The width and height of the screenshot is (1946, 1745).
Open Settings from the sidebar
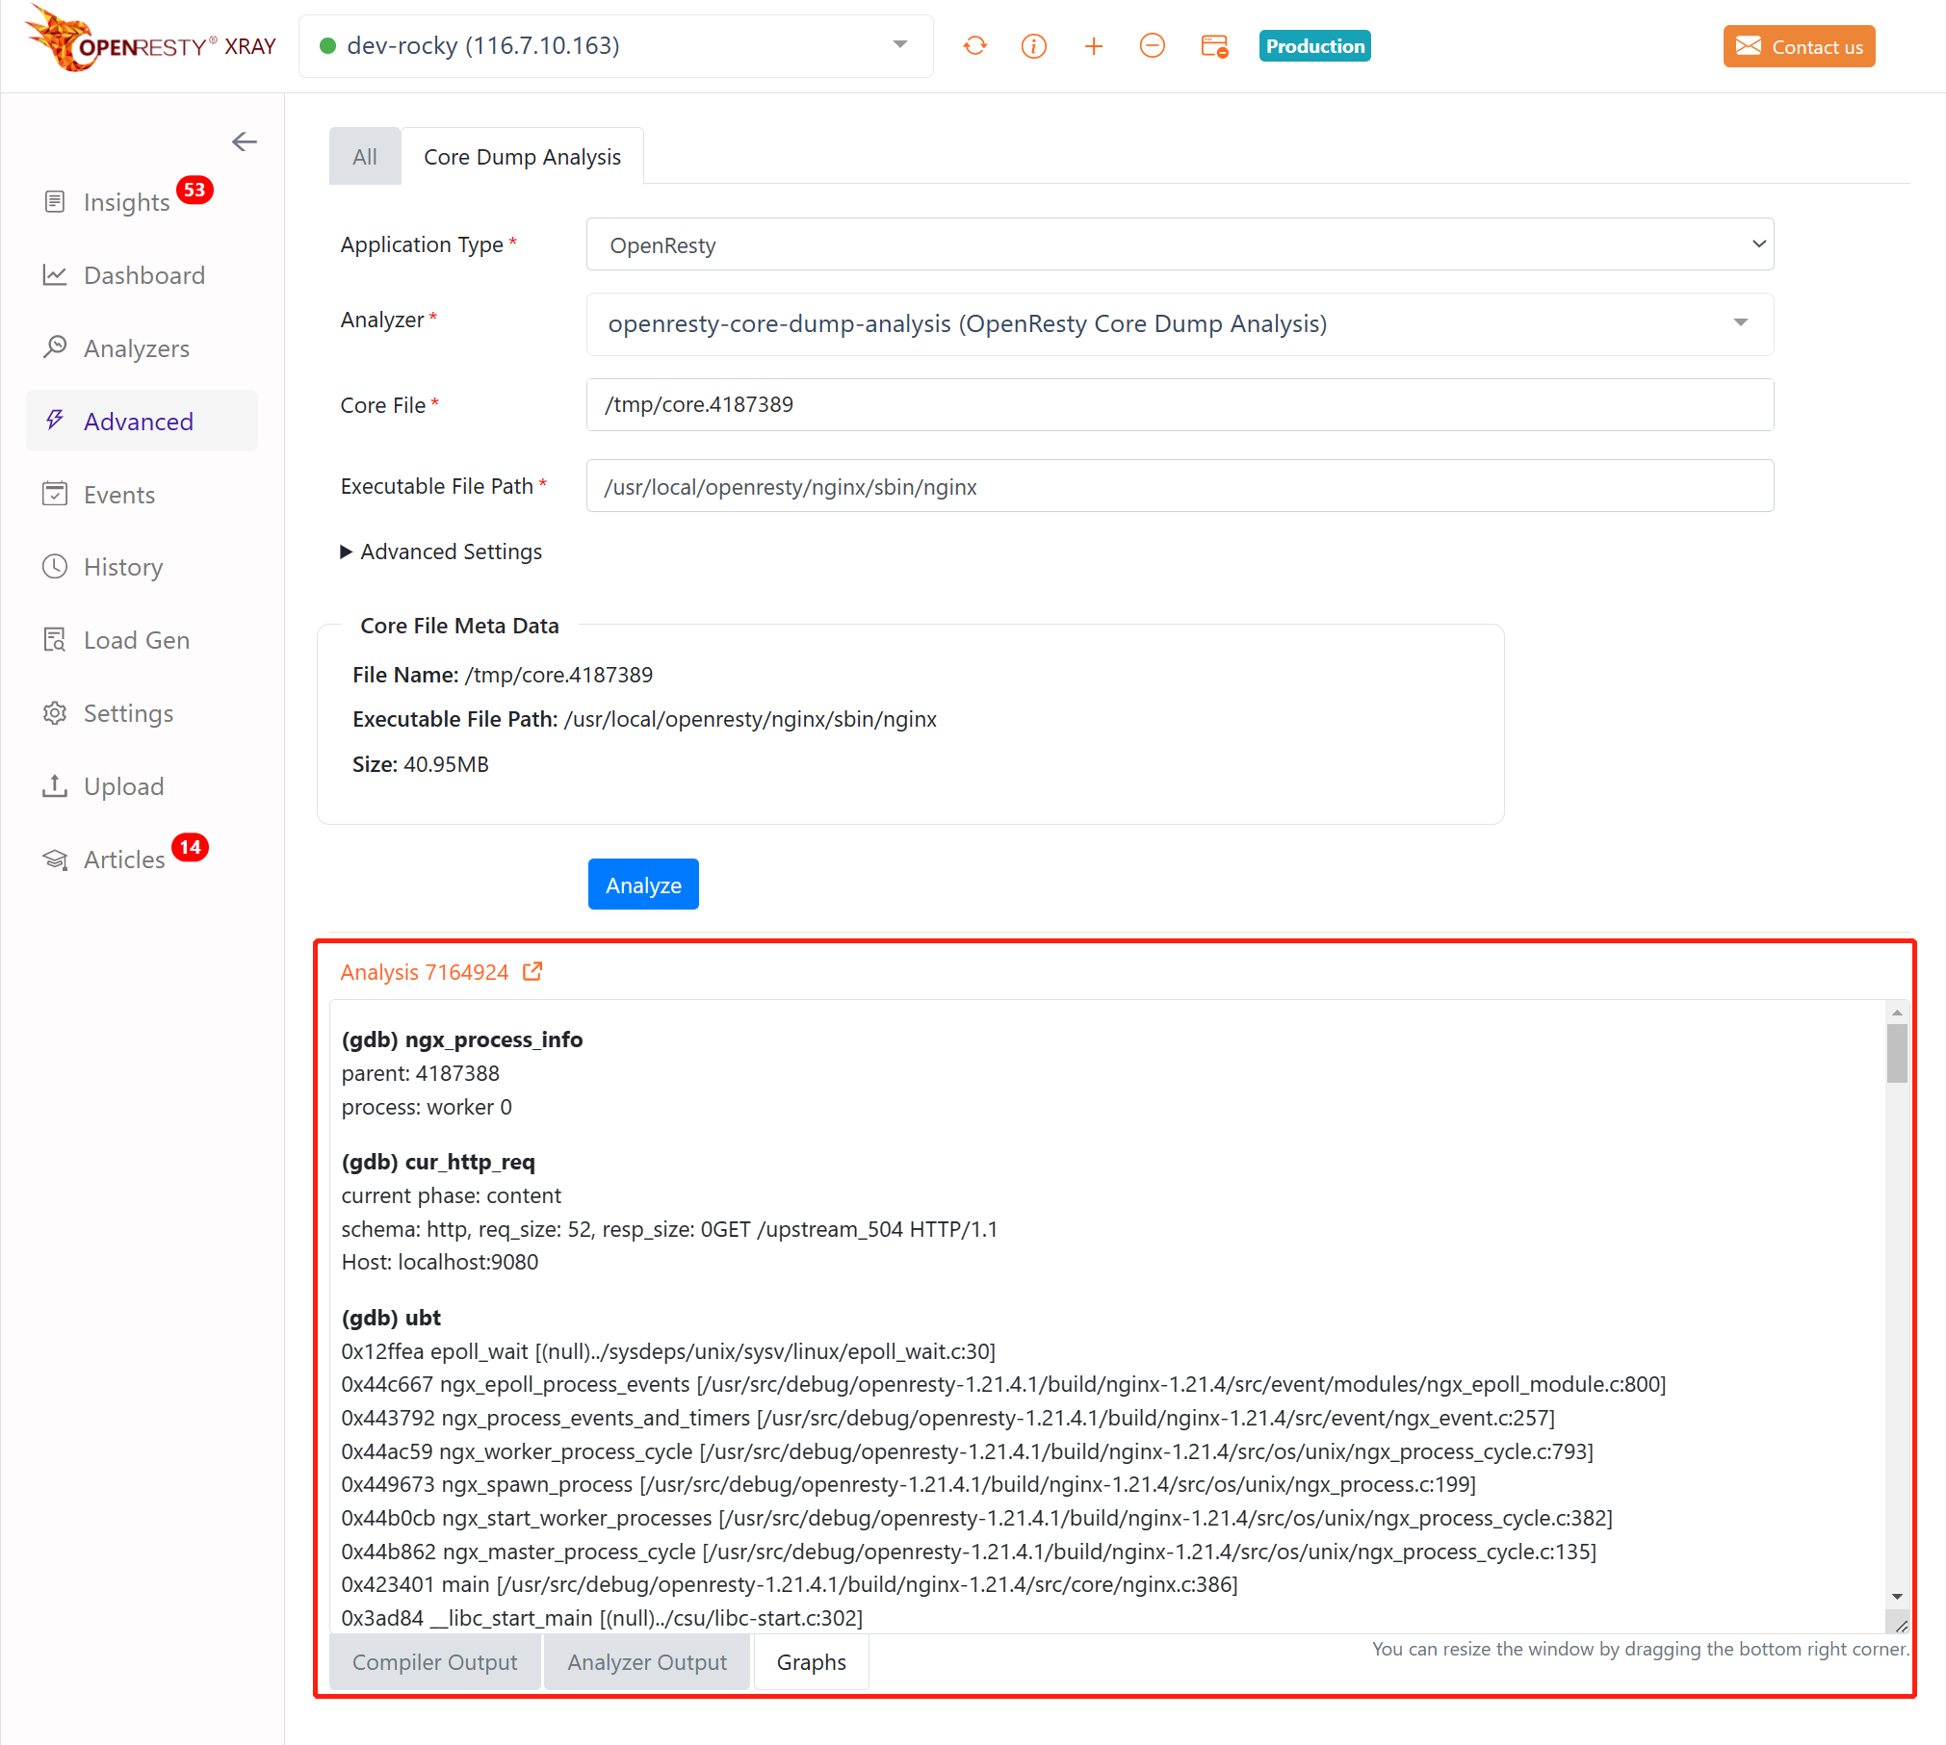point(129,713)
